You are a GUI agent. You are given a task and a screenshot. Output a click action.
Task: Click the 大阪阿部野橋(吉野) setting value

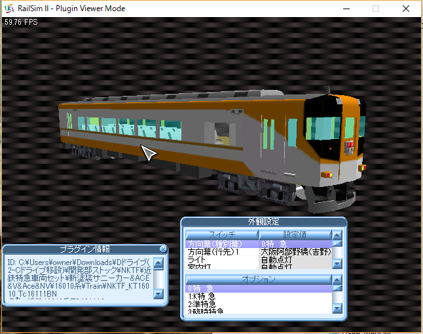(x=296, y=252)
